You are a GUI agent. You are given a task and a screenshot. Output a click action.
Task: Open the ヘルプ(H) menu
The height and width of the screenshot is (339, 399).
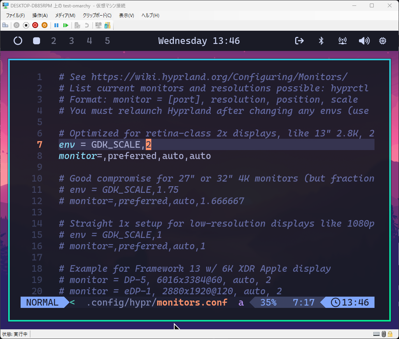150,15
